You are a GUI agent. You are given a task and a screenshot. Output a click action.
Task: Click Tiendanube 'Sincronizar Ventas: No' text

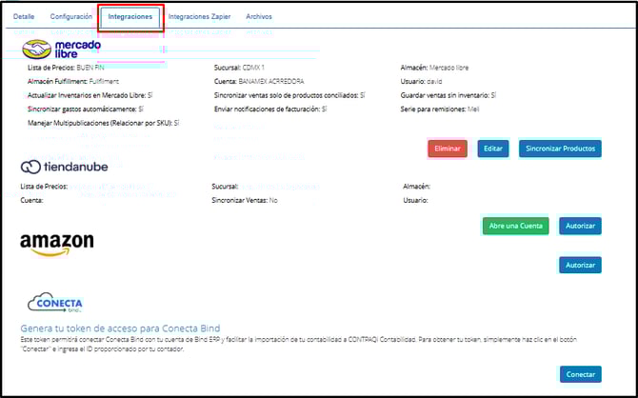245,201
